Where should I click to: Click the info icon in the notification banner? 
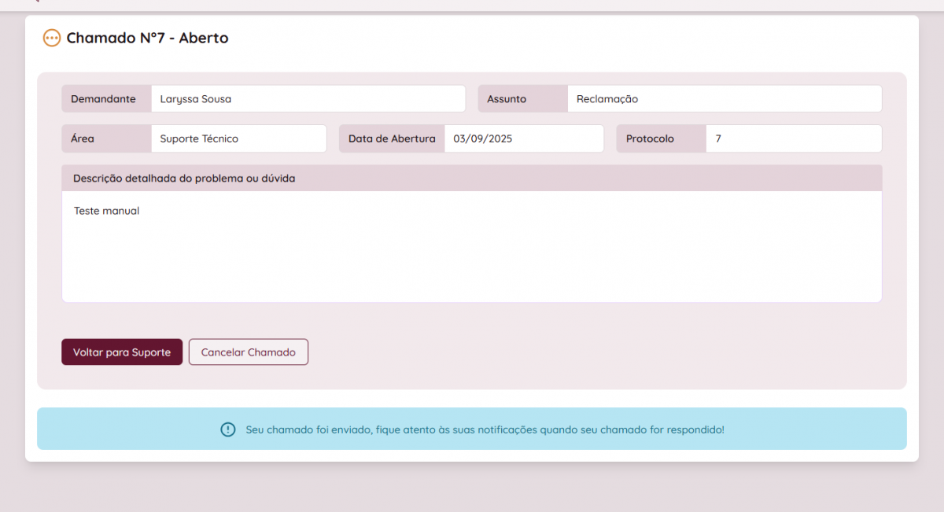[x=227, y=429]
